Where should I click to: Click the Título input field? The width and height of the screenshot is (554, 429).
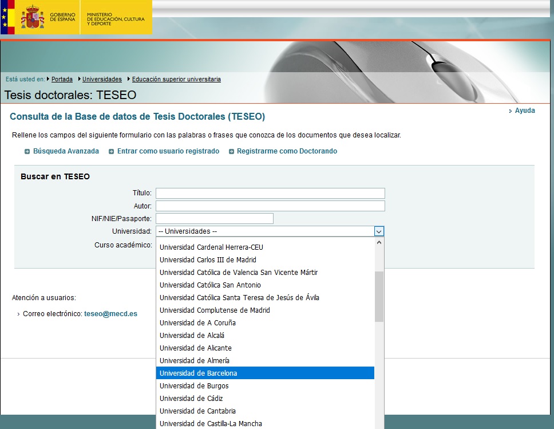click(270, 193)
